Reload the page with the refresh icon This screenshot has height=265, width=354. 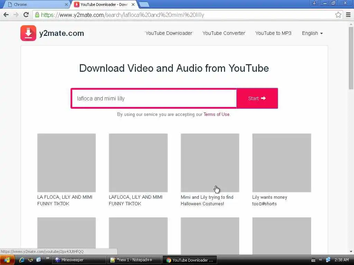click(26, 15)
